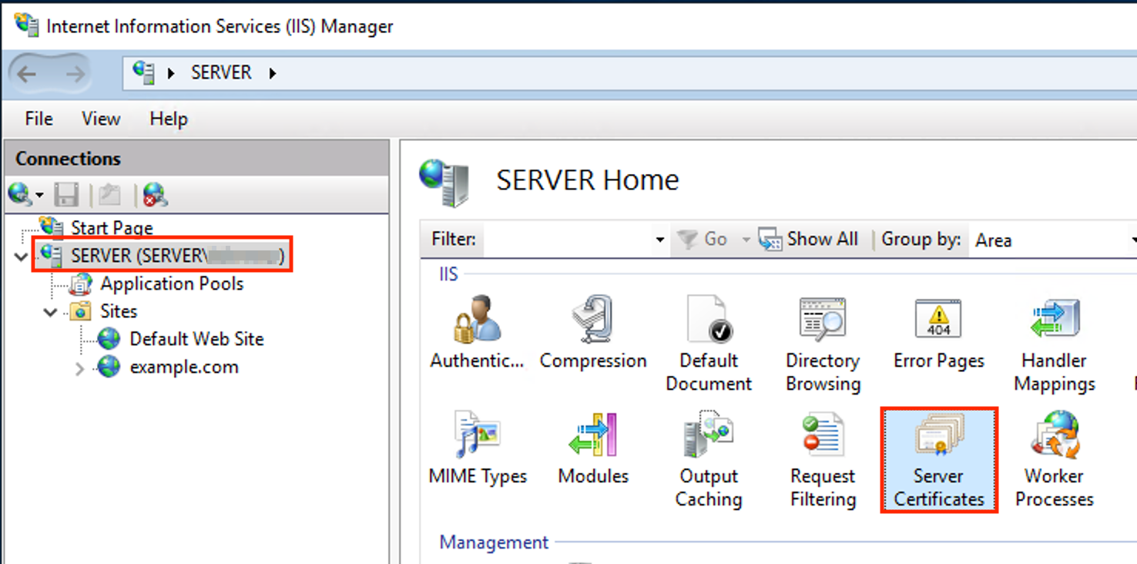The height and width of the screenshot is (564, 1137).
Task: Open the Filter dropdown arrow
Action: tap(659, 240)
